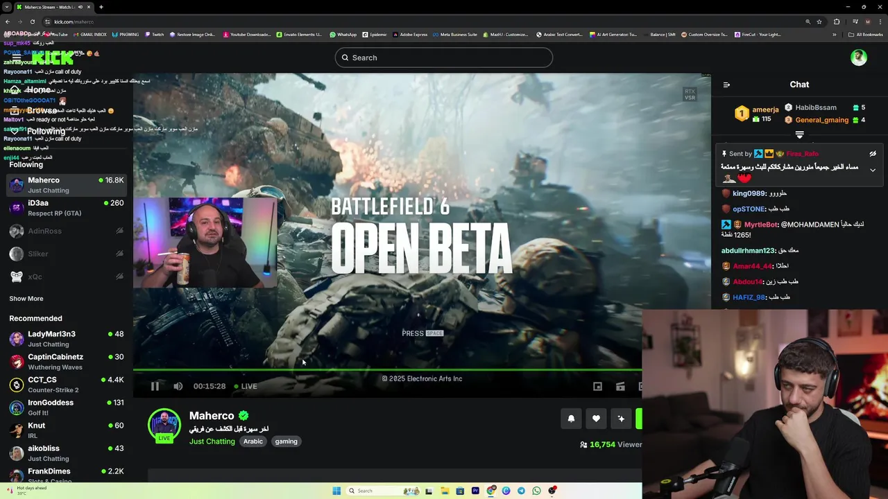Click ameerja top gifter name

pyautogui.click(x=766, y=110)
